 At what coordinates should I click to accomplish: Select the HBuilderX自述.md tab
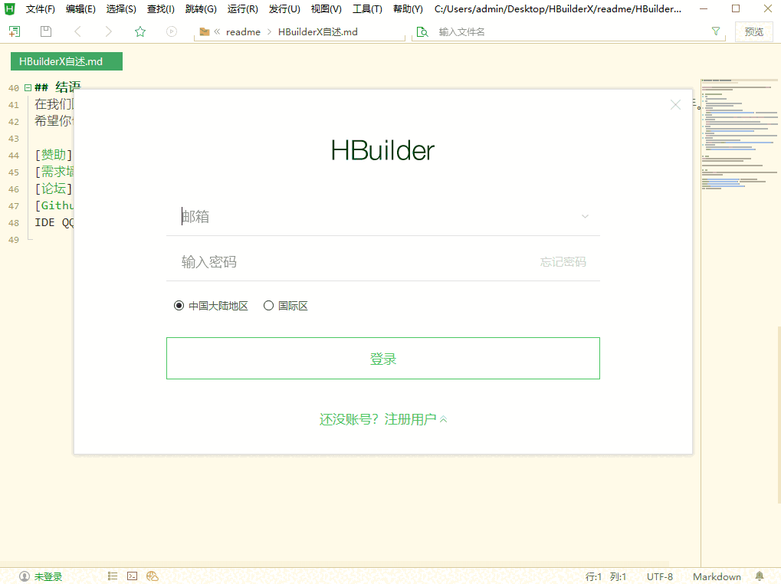(66, 61)
